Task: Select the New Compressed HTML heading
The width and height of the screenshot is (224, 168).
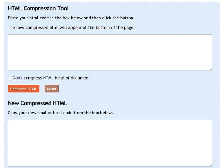Action: tap(37, 103)
